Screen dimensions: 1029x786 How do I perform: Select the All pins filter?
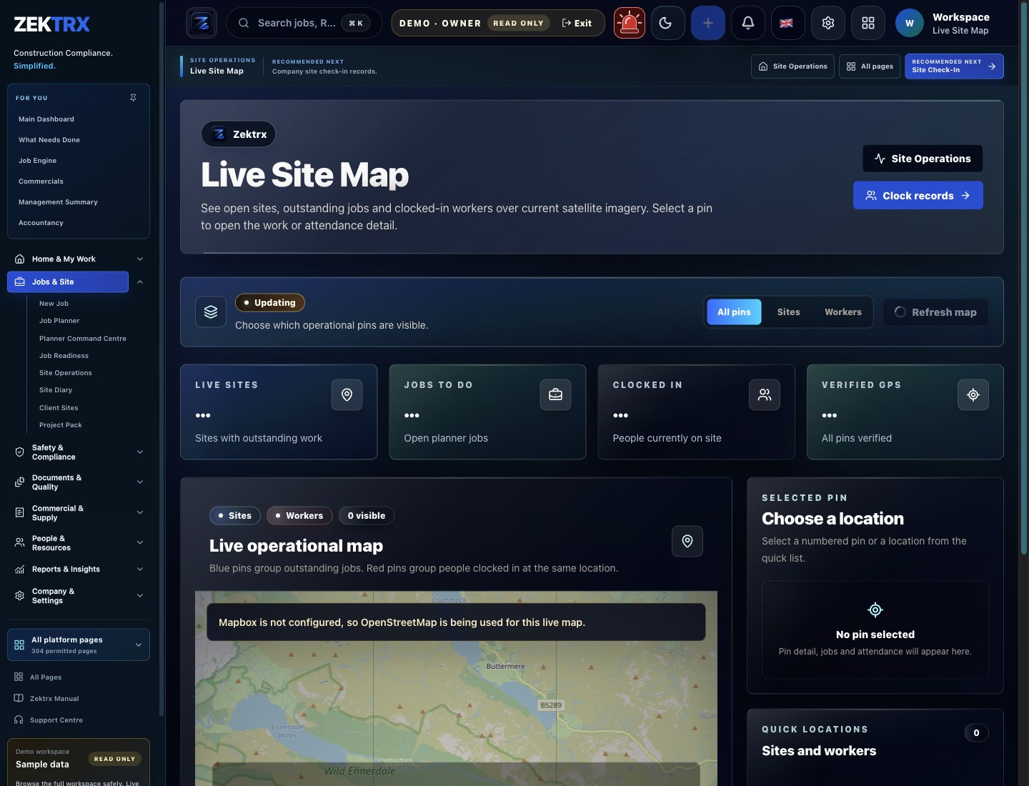(734, 312)
